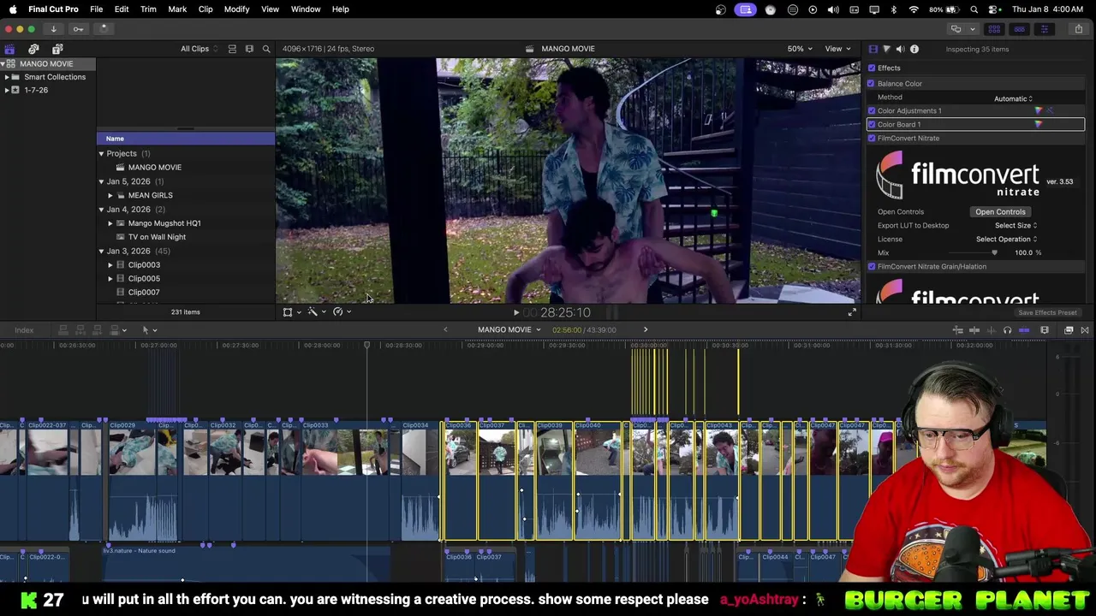The image size is (1096, 616).
Task: Show the Titles and Generators sidebar
Action: pyautogui.click(x=57, y=49)
